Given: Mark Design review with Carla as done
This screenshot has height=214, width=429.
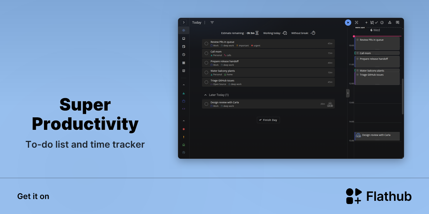Looking at the screenshot, I should [206, 104].
